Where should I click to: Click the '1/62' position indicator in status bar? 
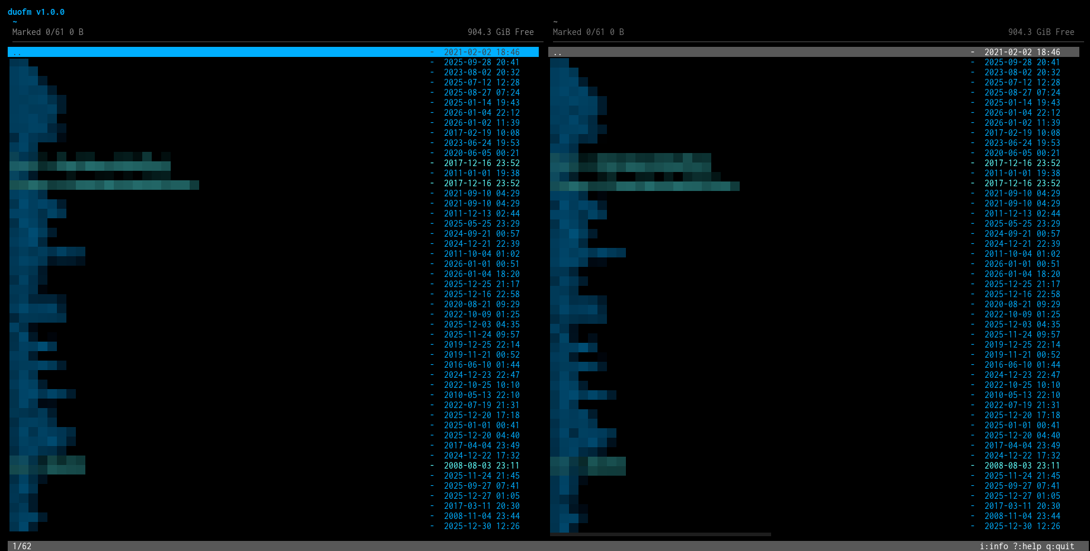click(22, 546)
